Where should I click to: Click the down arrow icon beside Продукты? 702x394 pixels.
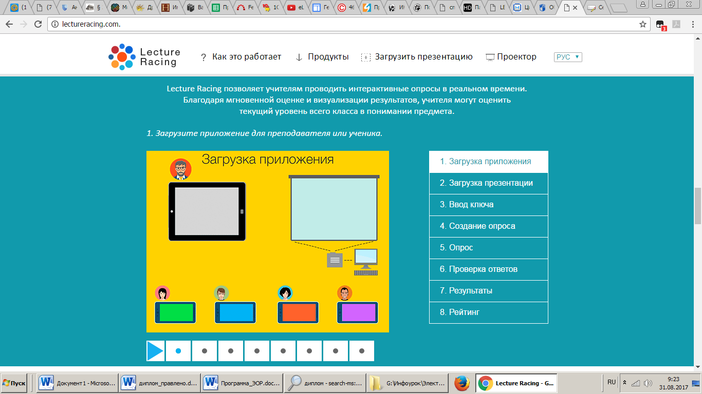[299, 57]
